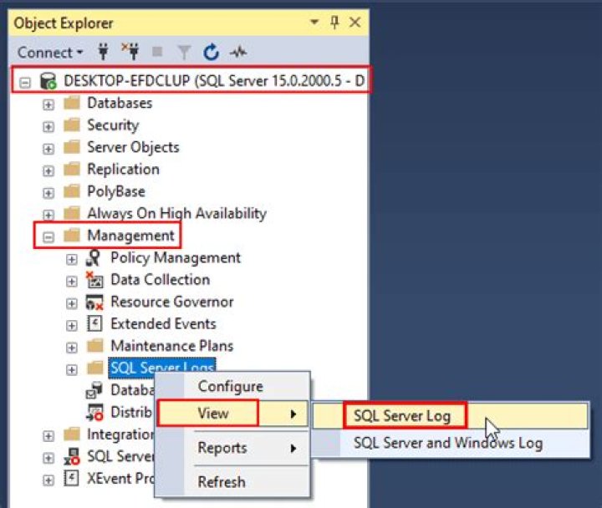Image resolution: width=602 pixels, height=508 pixels.
Task: Click the Connect Object Explorer plug icon
Action: tap(104, 52)
